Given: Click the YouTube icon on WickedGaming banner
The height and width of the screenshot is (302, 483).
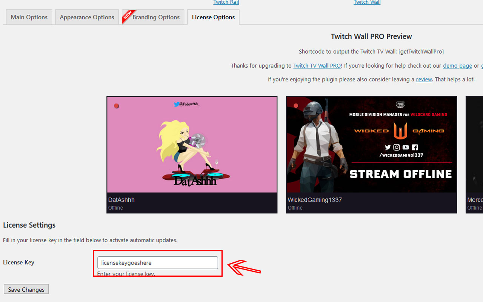Looking at the screenshot, I should point(406,147).
